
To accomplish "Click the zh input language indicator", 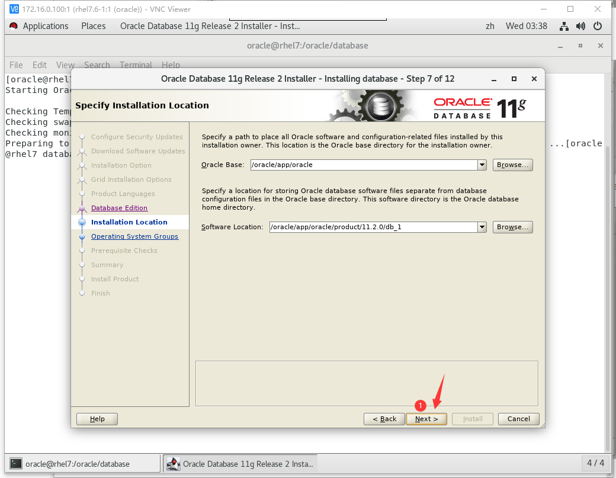I will point(490,26).
